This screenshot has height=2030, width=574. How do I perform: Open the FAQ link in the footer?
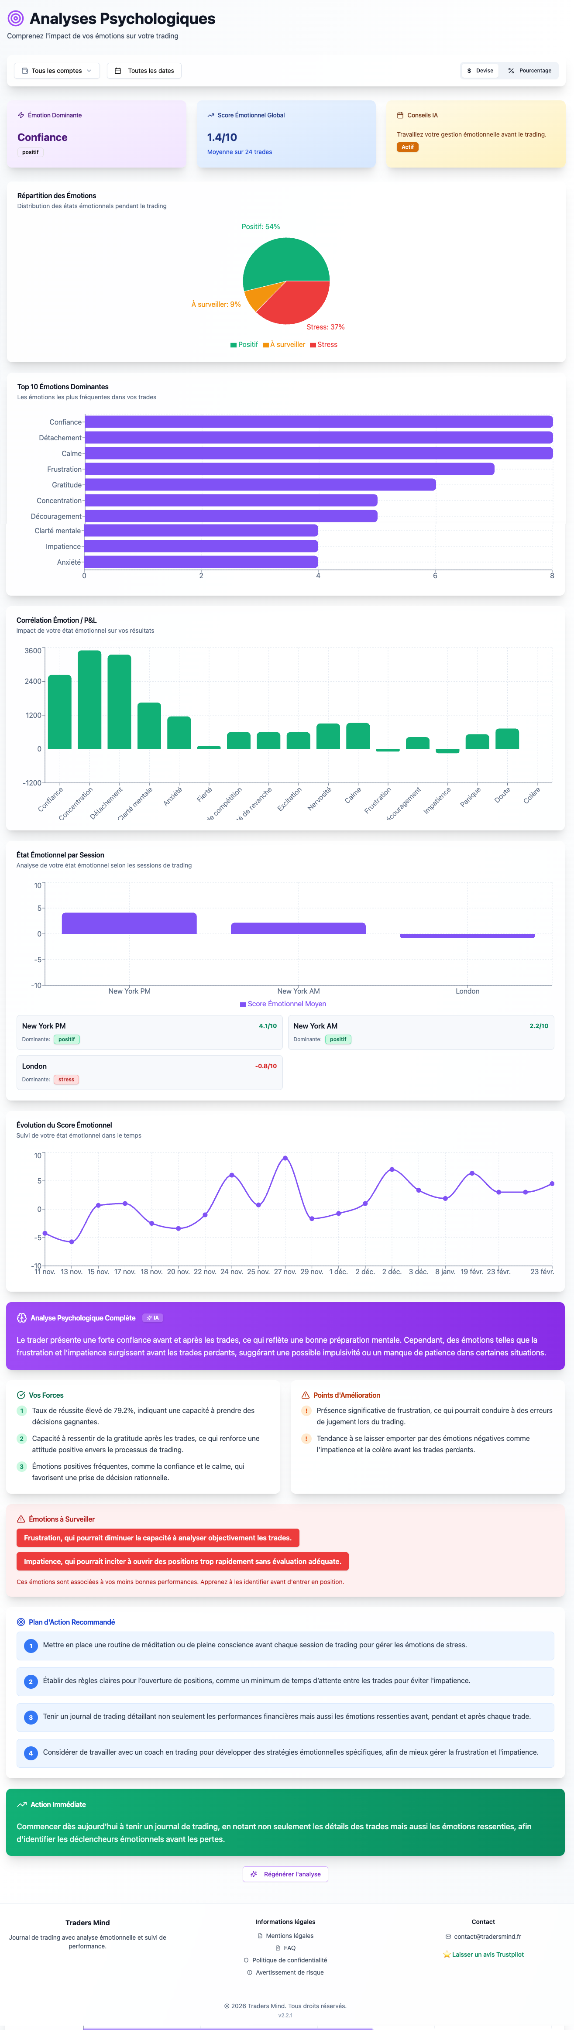(289, 1948)
